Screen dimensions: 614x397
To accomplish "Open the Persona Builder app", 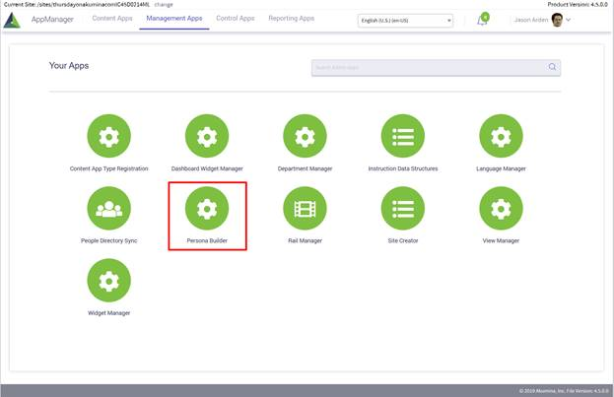I will coord(207,208).
